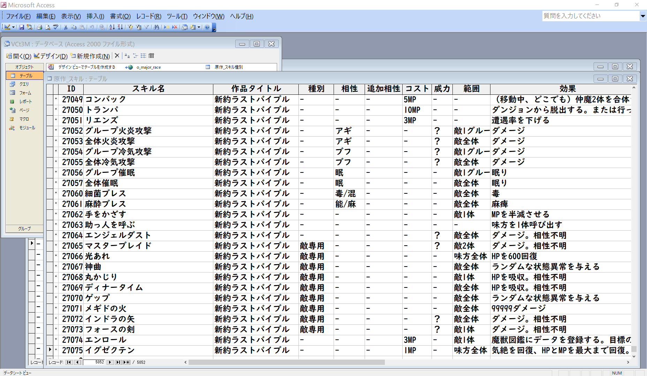Run the spelling check icon
647x376 pixels.
(x=56, y=27)
